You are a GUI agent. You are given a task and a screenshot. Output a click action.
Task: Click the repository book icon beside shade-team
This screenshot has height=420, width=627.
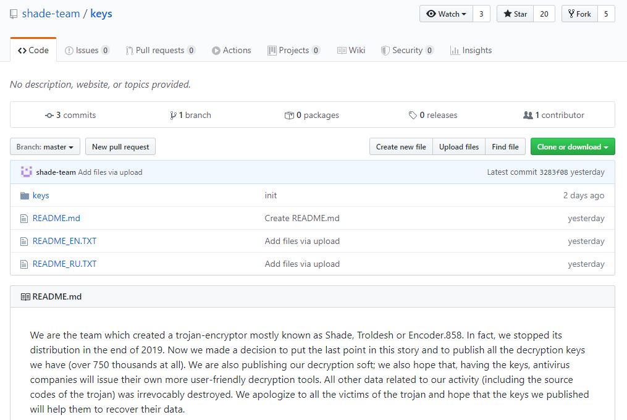point(14,14)
